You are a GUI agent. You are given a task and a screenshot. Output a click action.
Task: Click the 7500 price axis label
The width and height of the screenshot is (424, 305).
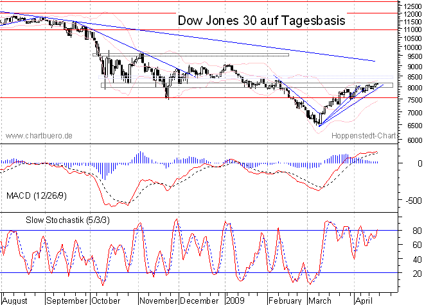[414, 100]
